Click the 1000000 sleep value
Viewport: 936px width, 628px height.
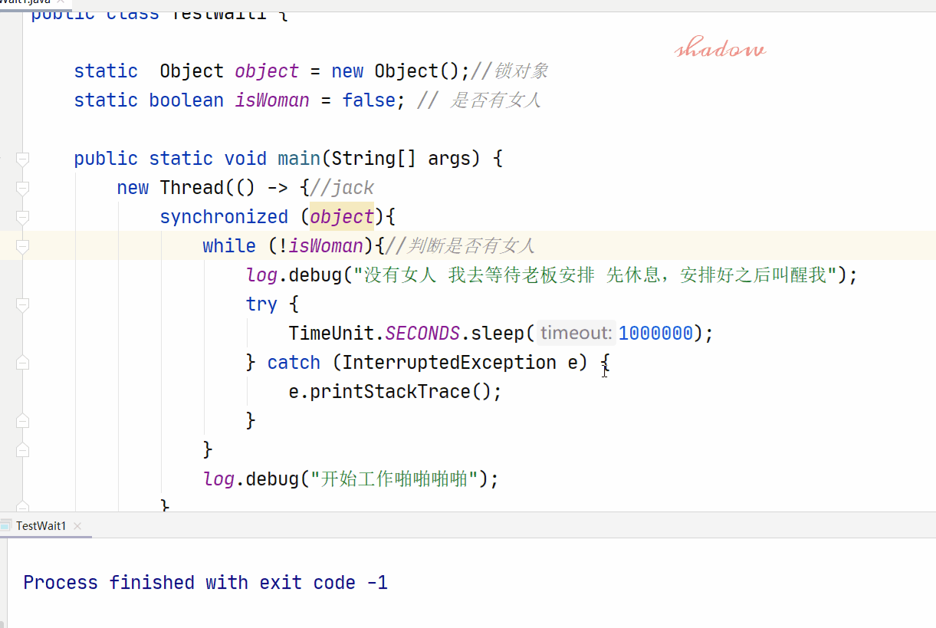coord(655,333)
